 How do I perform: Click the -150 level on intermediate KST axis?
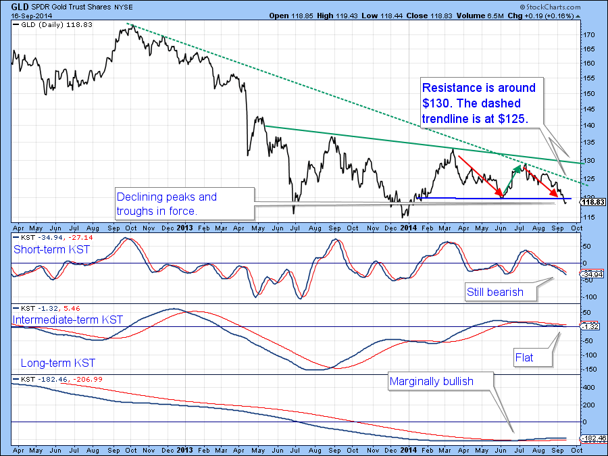tap(590, 369)
